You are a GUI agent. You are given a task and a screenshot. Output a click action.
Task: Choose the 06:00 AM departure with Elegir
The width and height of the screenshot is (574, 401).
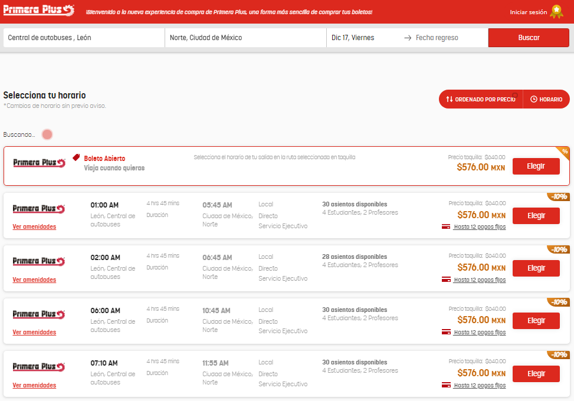point(536,321)
